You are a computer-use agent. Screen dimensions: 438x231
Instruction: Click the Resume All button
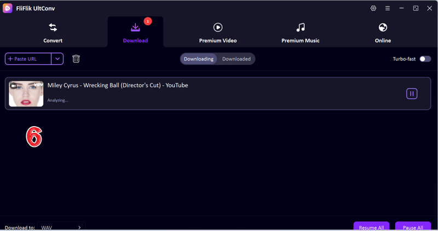[371, 227]
